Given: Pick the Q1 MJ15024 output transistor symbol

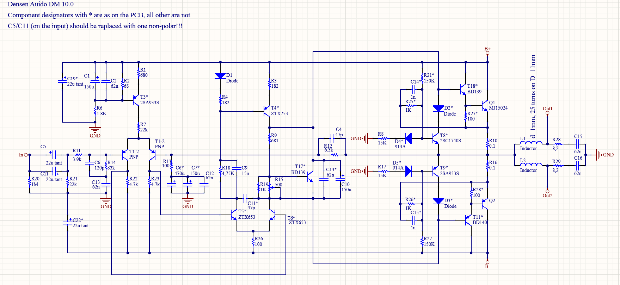Looking at the screenshot, I should (x=485, y=106).
